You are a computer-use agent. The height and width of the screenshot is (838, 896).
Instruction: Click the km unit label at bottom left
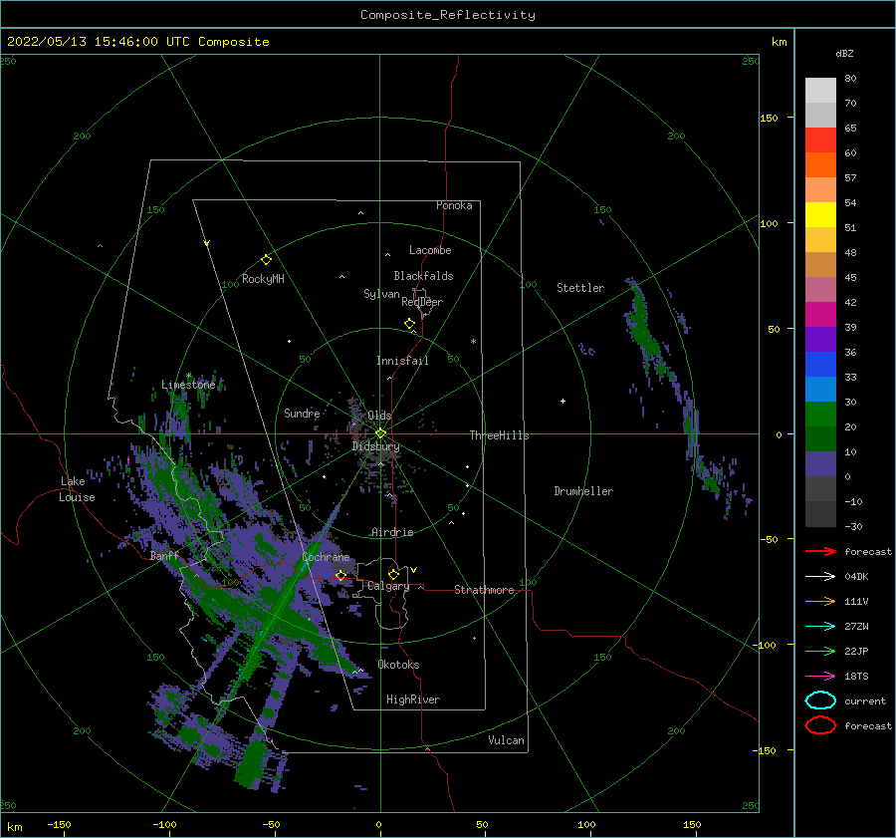click(14, 827)
